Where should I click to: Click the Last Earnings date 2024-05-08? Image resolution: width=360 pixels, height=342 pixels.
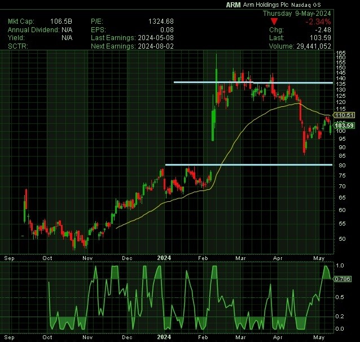point(156,38)
